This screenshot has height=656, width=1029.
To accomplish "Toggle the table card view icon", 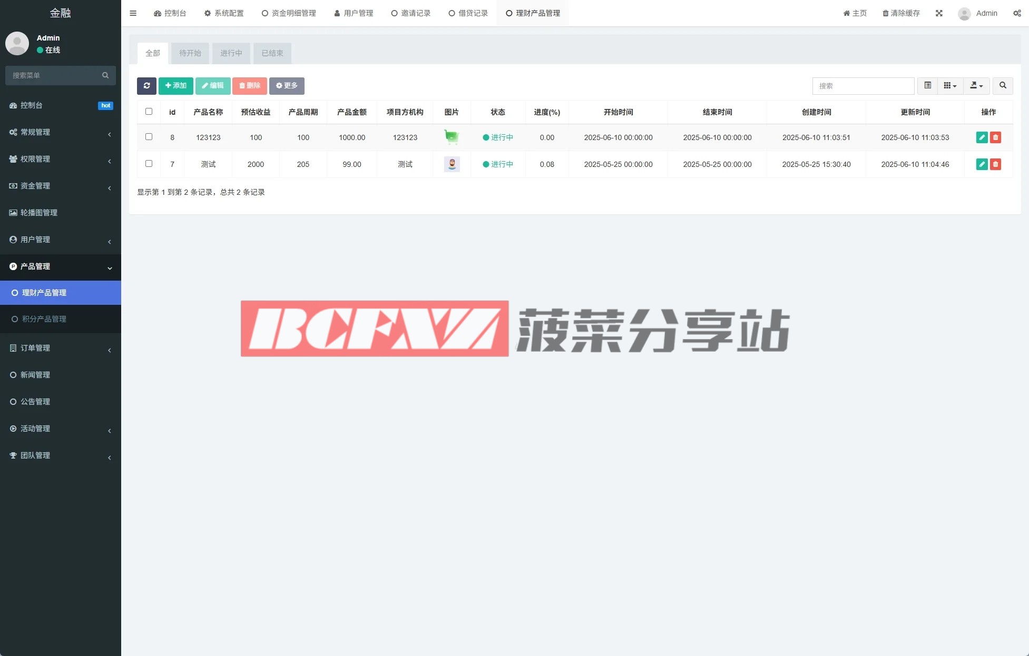I will (927, 86).
